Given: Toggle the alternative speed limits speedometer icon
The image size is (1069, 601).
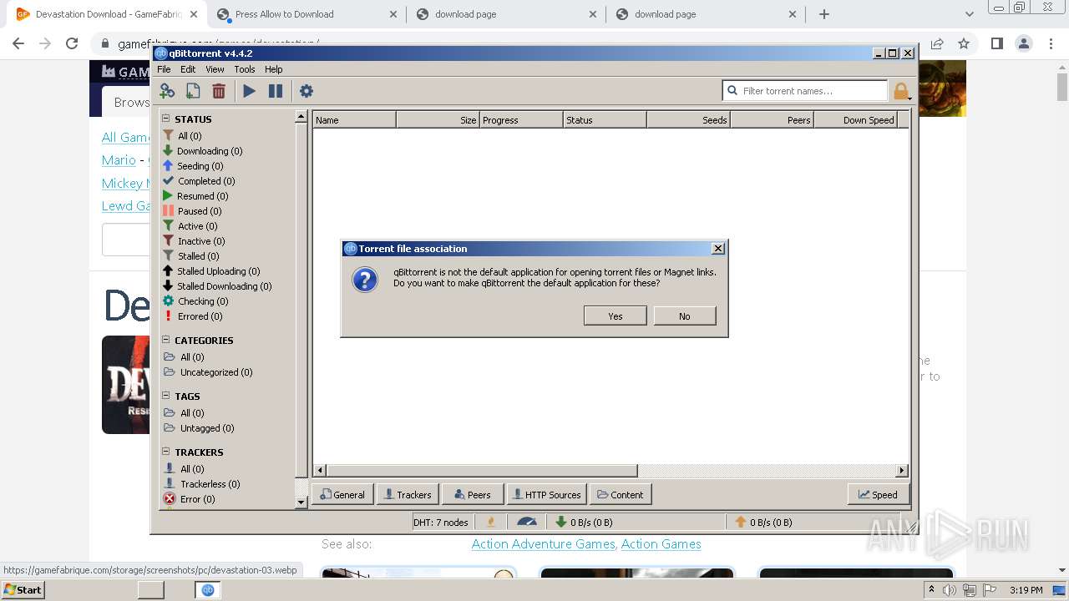Looking at the screenshot, I should tap(527, 523).
